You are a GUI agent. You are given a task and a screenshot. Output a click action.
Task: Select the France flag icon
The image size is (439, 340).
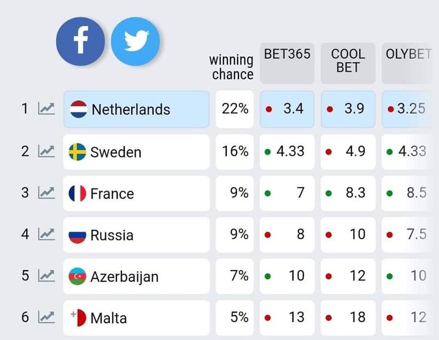click(77, 193)
